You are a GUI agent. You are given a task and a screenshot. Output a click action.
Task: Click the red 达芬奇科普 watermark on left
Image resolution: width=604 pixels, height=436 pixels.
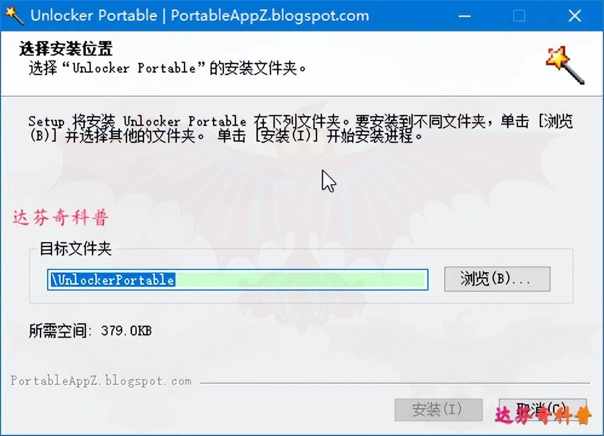pyautogui.click(x=61, y=218)
